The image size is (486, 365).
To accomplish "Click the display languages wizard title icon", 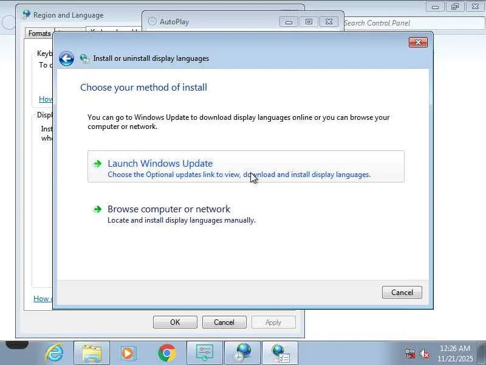I will [84, 58].
